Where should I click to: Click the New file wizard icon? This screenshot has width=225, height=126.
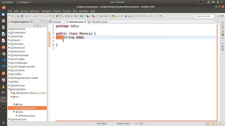point(9,16)
